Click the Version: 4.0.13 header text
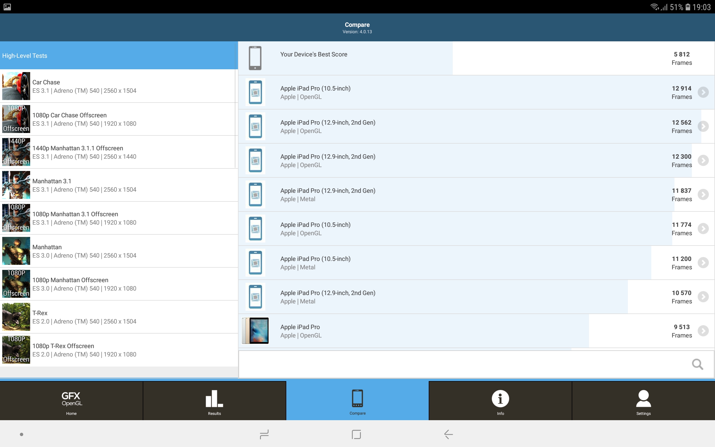The height and width of the screenshot is (447, 715). point(357,32)
